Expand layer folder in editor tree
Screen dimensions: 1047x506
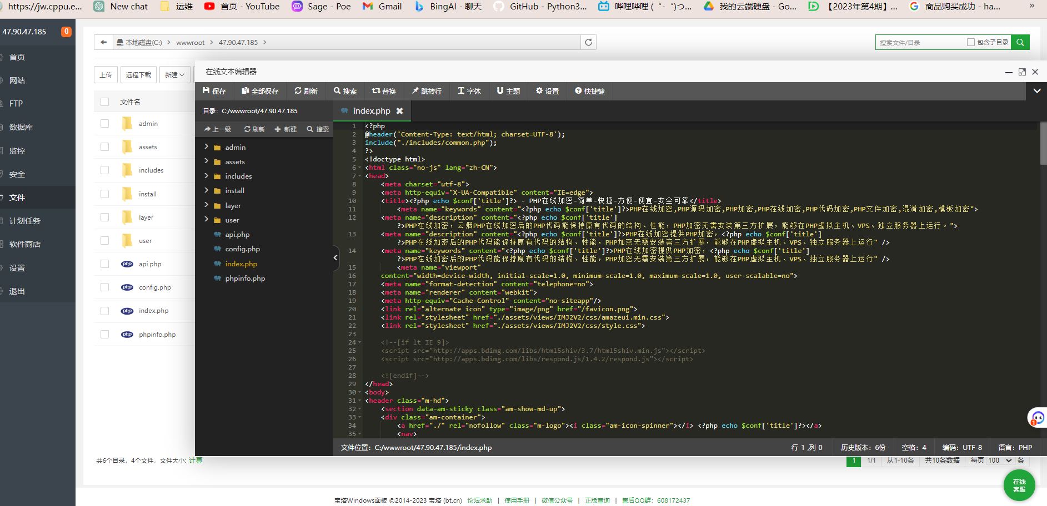207,205
